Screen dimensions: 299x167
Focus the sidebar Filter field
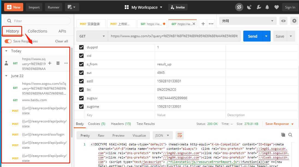(x=37, y=21)
